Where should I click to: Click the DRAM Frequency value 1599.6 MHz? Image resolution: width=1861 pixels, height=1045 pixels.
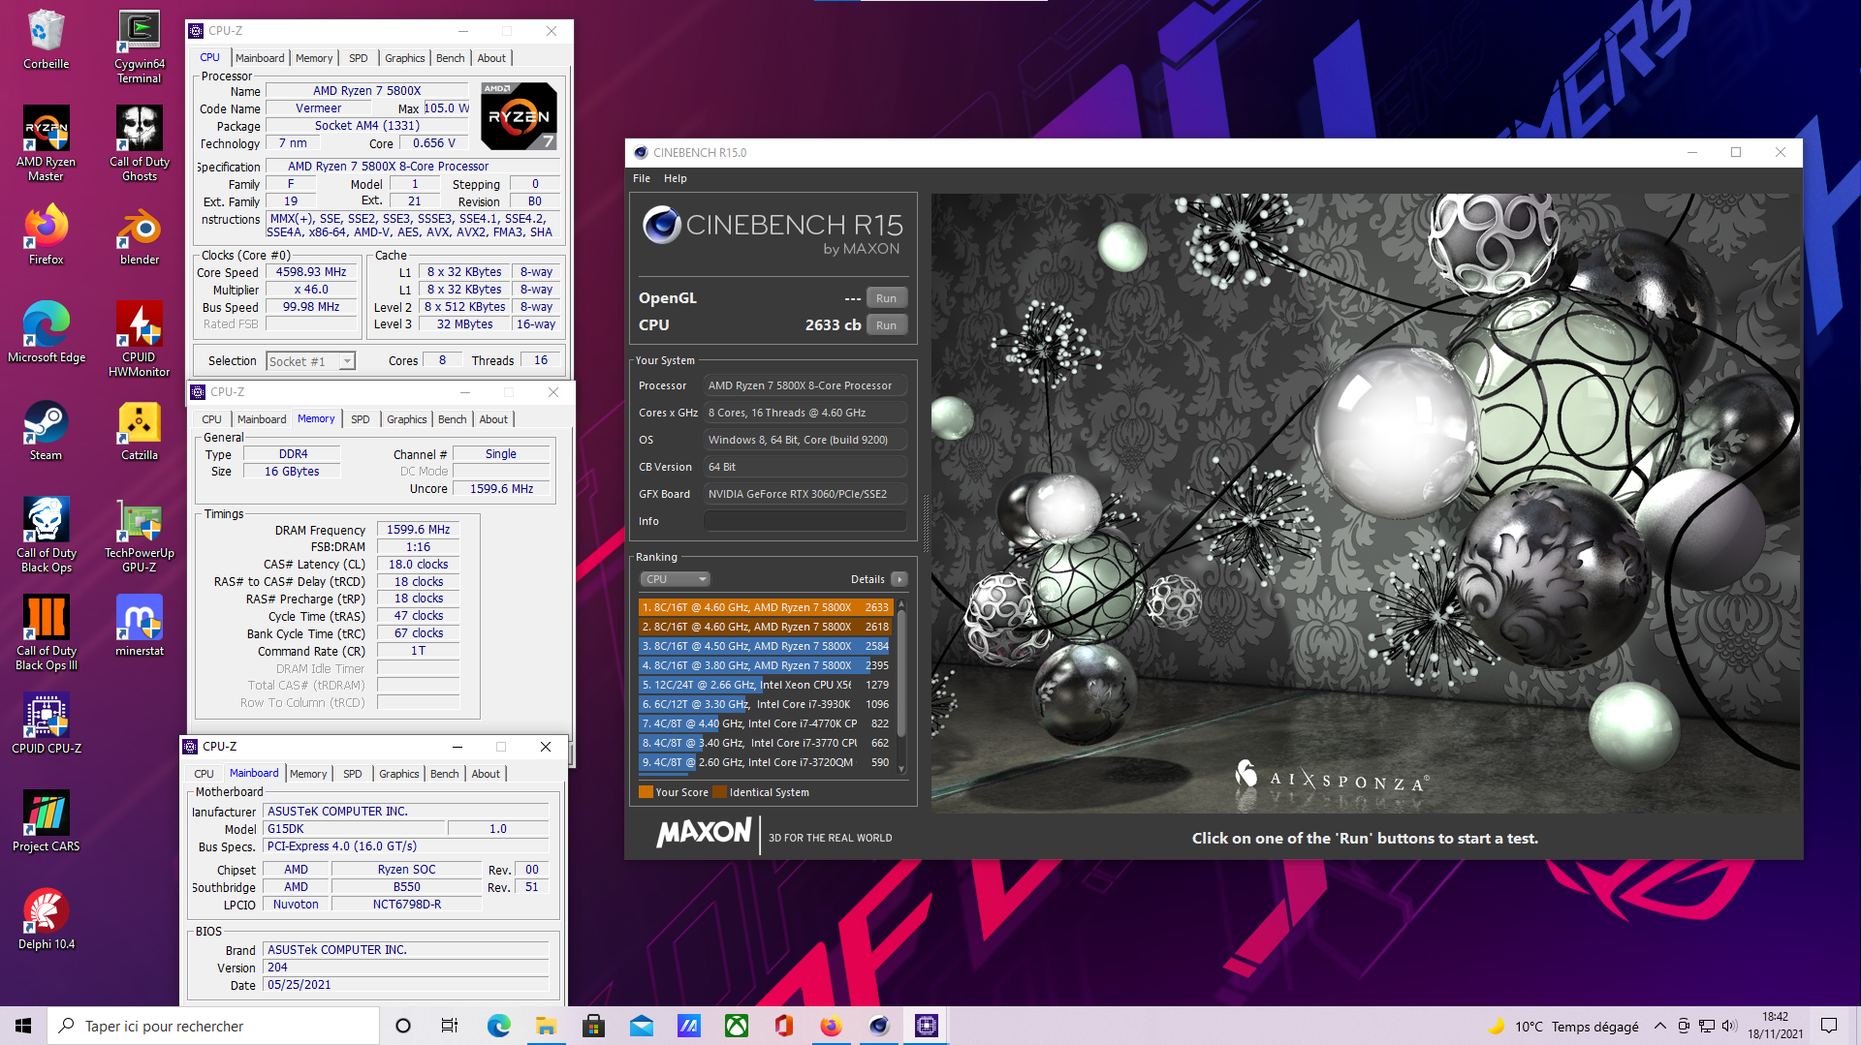click(x=418, y=530)
